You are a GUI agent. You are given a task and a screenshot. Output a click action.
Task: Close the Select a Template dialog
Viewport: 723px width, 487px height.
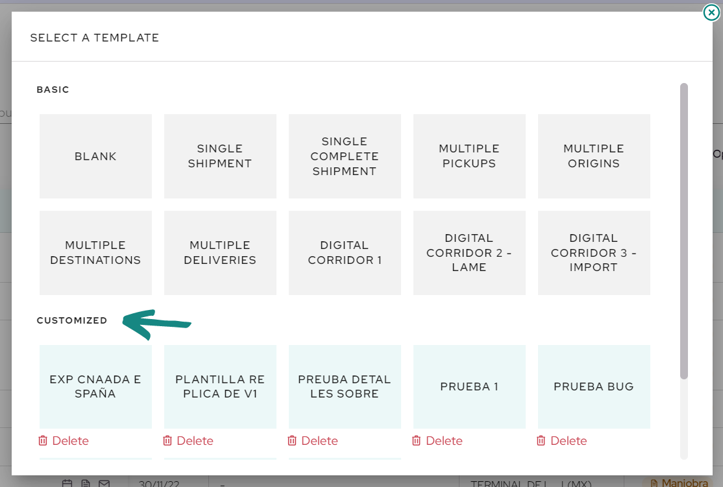[x=711, y=12]
